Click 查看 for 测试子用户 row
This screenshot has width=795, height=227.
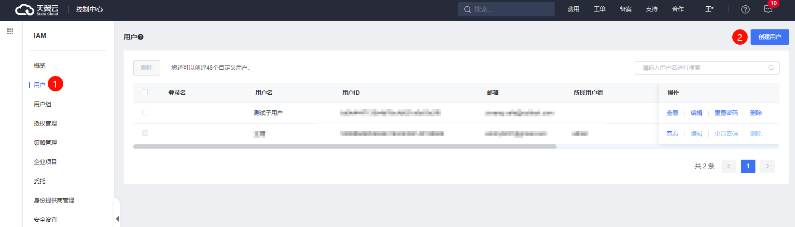[x=672, y=113]
